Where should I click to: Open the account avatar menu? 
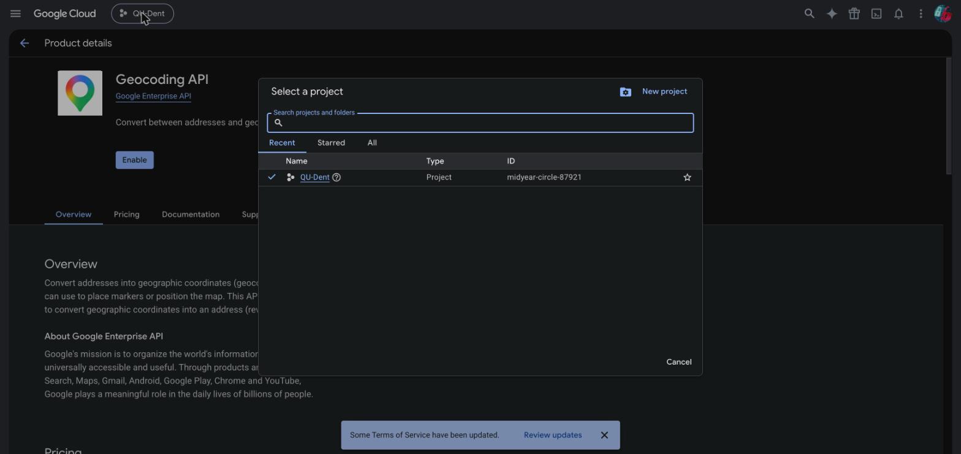click(x=942, y=13)
